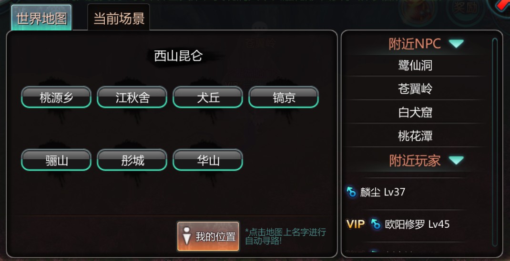Image resolution: width=510 pixels, height=261 pixels.
Task: Select the 江秋舍 location button
Action: coord(132,97)
